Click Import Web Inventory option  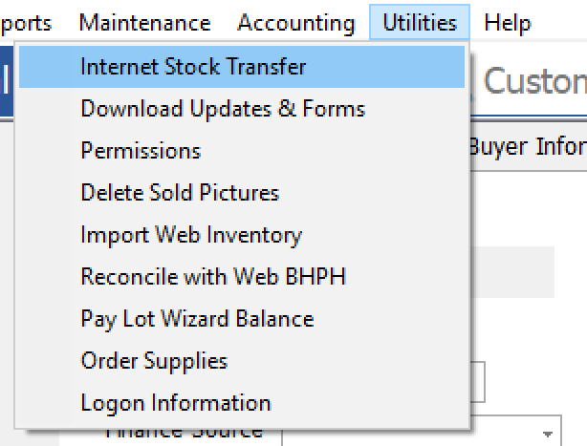(x=191, y=235)
